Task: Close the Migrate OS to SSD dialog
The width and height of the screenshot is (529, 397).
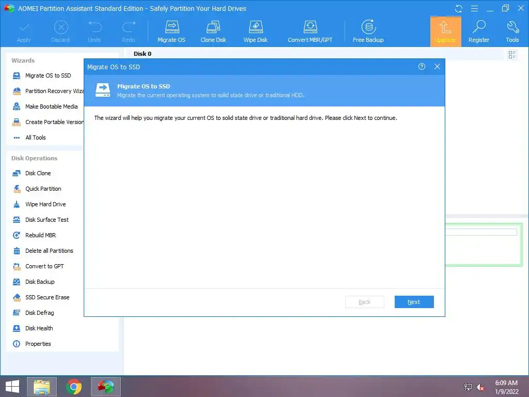Action: click(x=437, y=67)
